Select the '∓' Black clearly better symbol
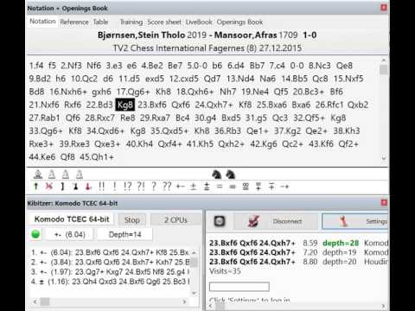Viewport: 415px width, 311px height. click(271, 187)
